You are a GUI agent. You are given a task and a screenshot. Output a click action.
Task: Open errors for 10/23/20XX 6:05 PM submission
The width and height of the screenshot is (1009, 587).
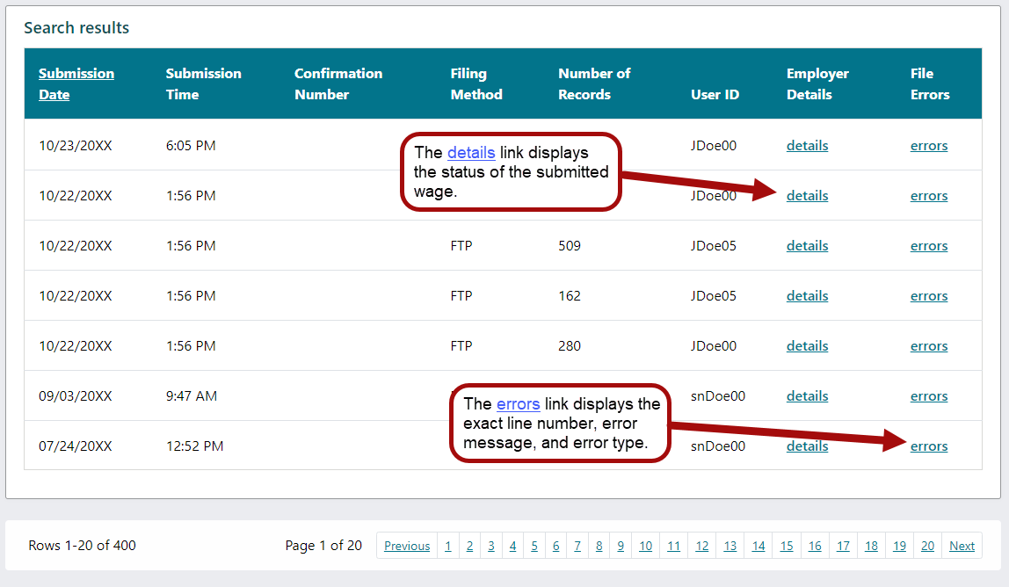pyautogui.click(x=928, y=146)
